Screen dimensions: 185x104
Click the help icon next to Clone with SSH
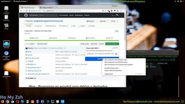99,48
